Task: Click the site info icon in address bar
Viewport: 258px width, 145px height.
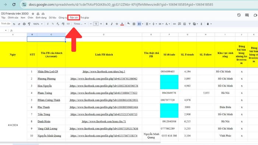Action: (24, 4)
